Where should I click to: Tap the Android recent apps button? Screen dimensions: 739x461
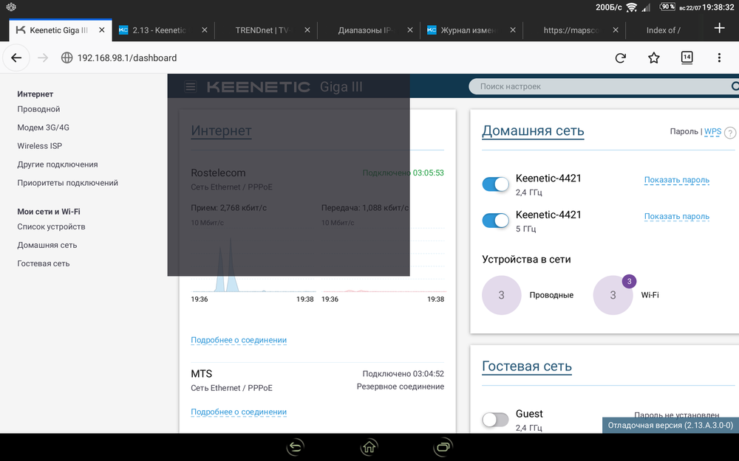(x=443, y=447)
